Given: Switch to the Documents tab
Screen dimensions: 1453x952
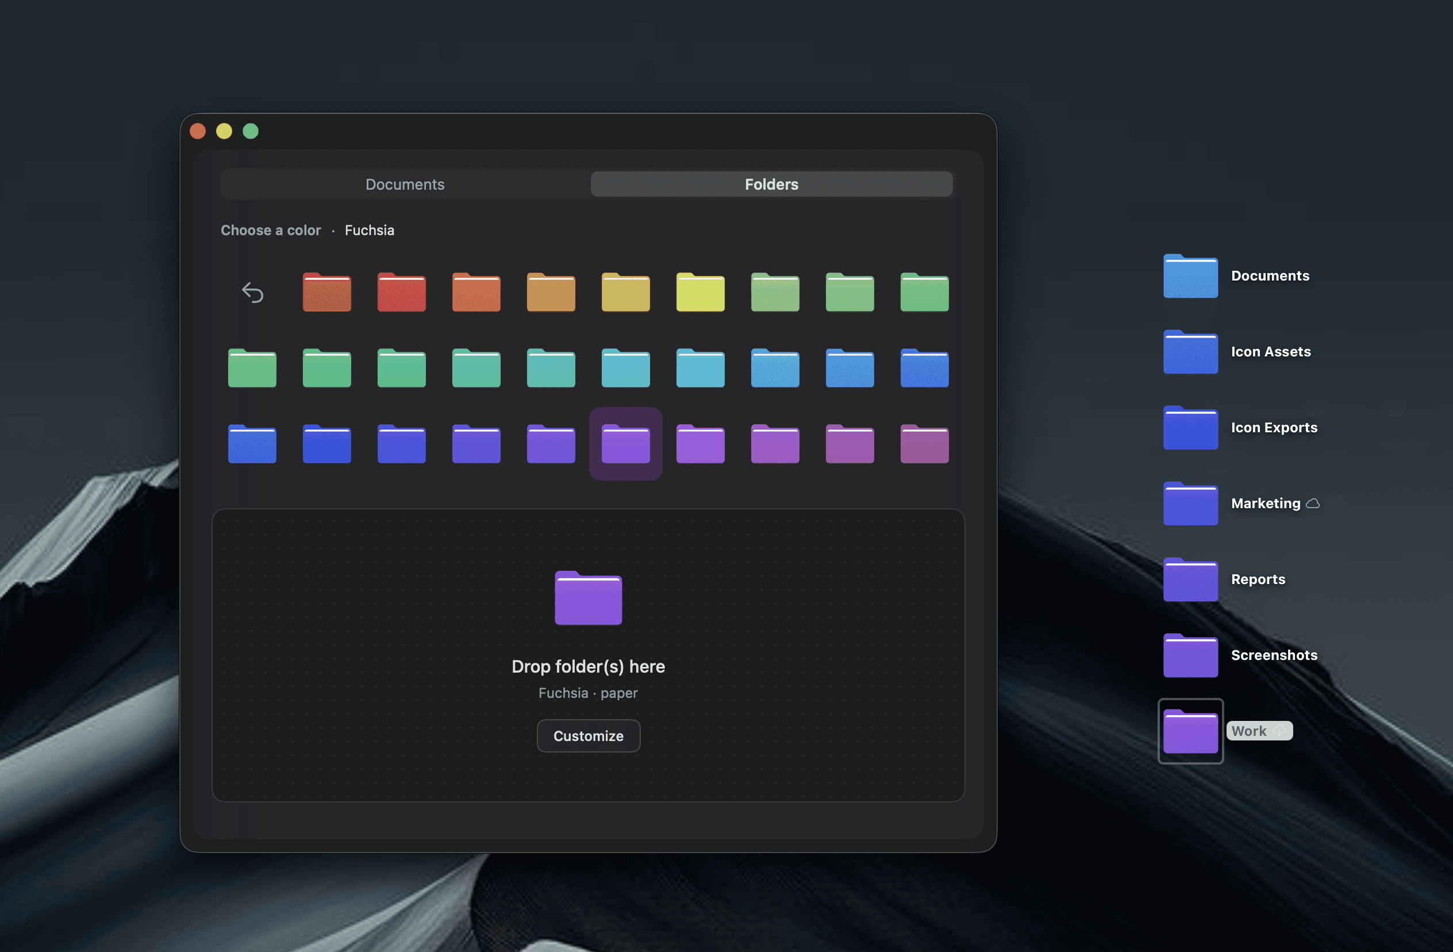Looking at the screenshot, I should click(405, 185).
